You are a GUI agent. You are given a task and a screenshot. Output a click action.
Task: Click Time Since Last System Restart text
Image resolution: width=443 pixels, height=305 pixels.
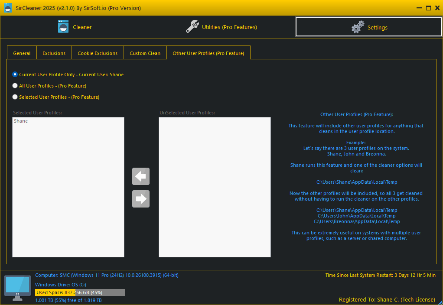click(x=380, y=275)
